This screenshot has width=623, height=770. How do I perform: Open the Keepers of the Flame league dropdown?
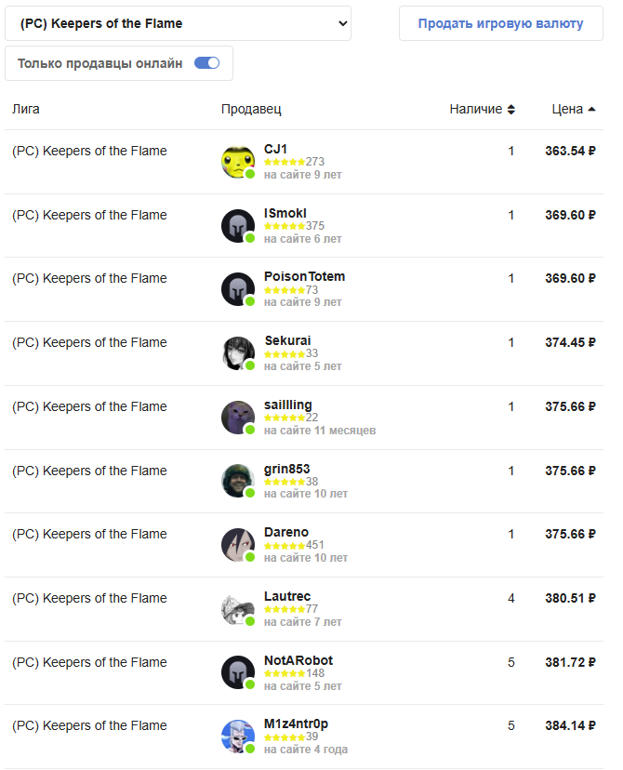point(178,23)
